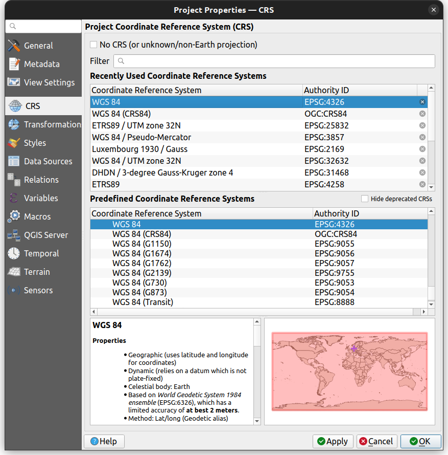Remove OGC:CRS84 from recently used list
Image resolution: width=448 pixels, height=455 pixels.
point(422,114)
